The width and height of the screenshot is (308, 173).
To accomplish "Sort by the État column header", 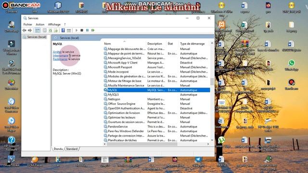I will click(173, 44).
